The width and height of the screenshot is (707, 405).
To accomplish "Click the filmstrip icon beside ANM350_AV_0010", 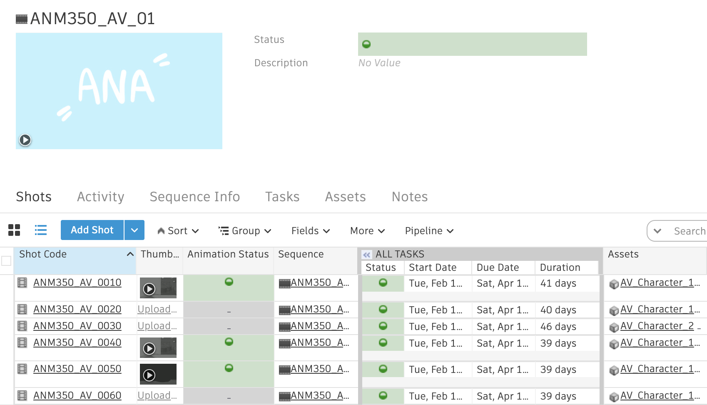I will pos(23,282).
